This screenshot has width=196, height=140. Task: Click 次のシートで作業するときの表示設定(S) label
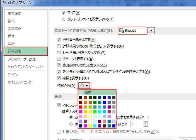(84, 31)
